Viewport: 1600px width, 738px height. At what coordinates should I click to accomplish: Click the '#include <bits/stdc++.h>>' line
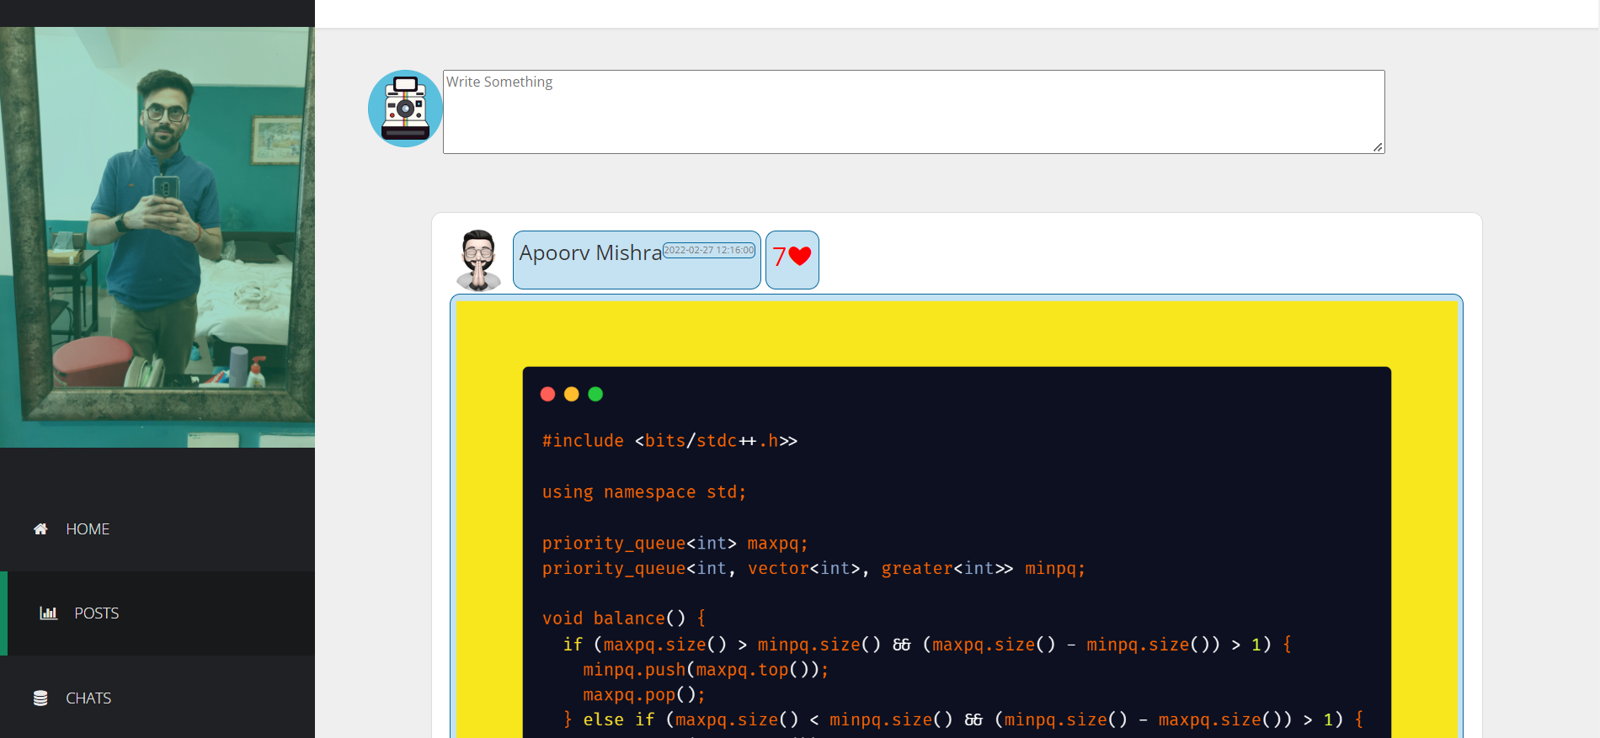pyautogui.click(x=669, y=441)
